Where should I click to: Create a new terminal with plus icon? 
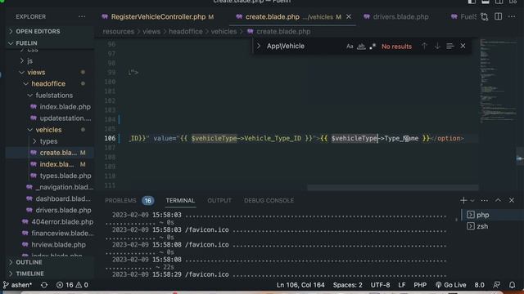pyautogui.click(x=463, y=200)
